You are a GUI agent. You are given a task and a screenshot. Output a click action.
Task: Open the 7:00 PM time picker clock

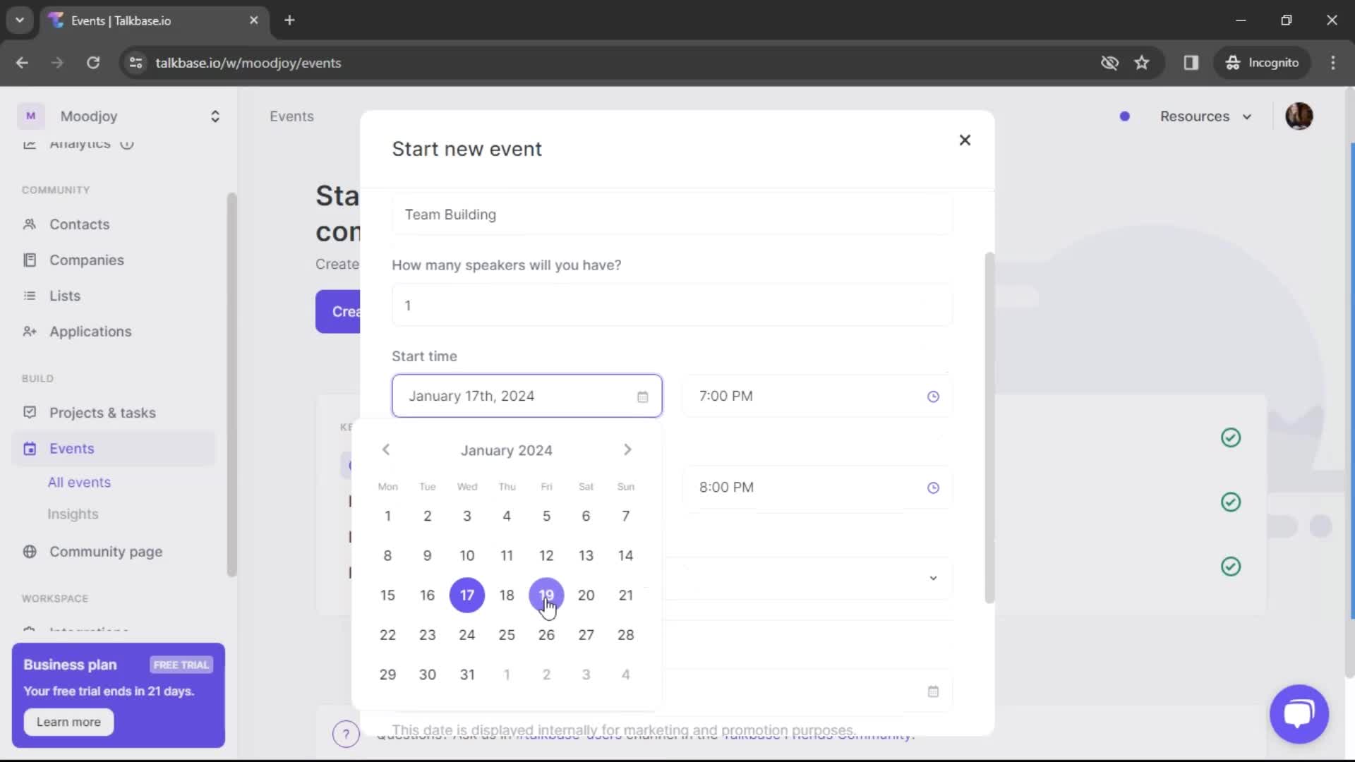pos(933,396)
